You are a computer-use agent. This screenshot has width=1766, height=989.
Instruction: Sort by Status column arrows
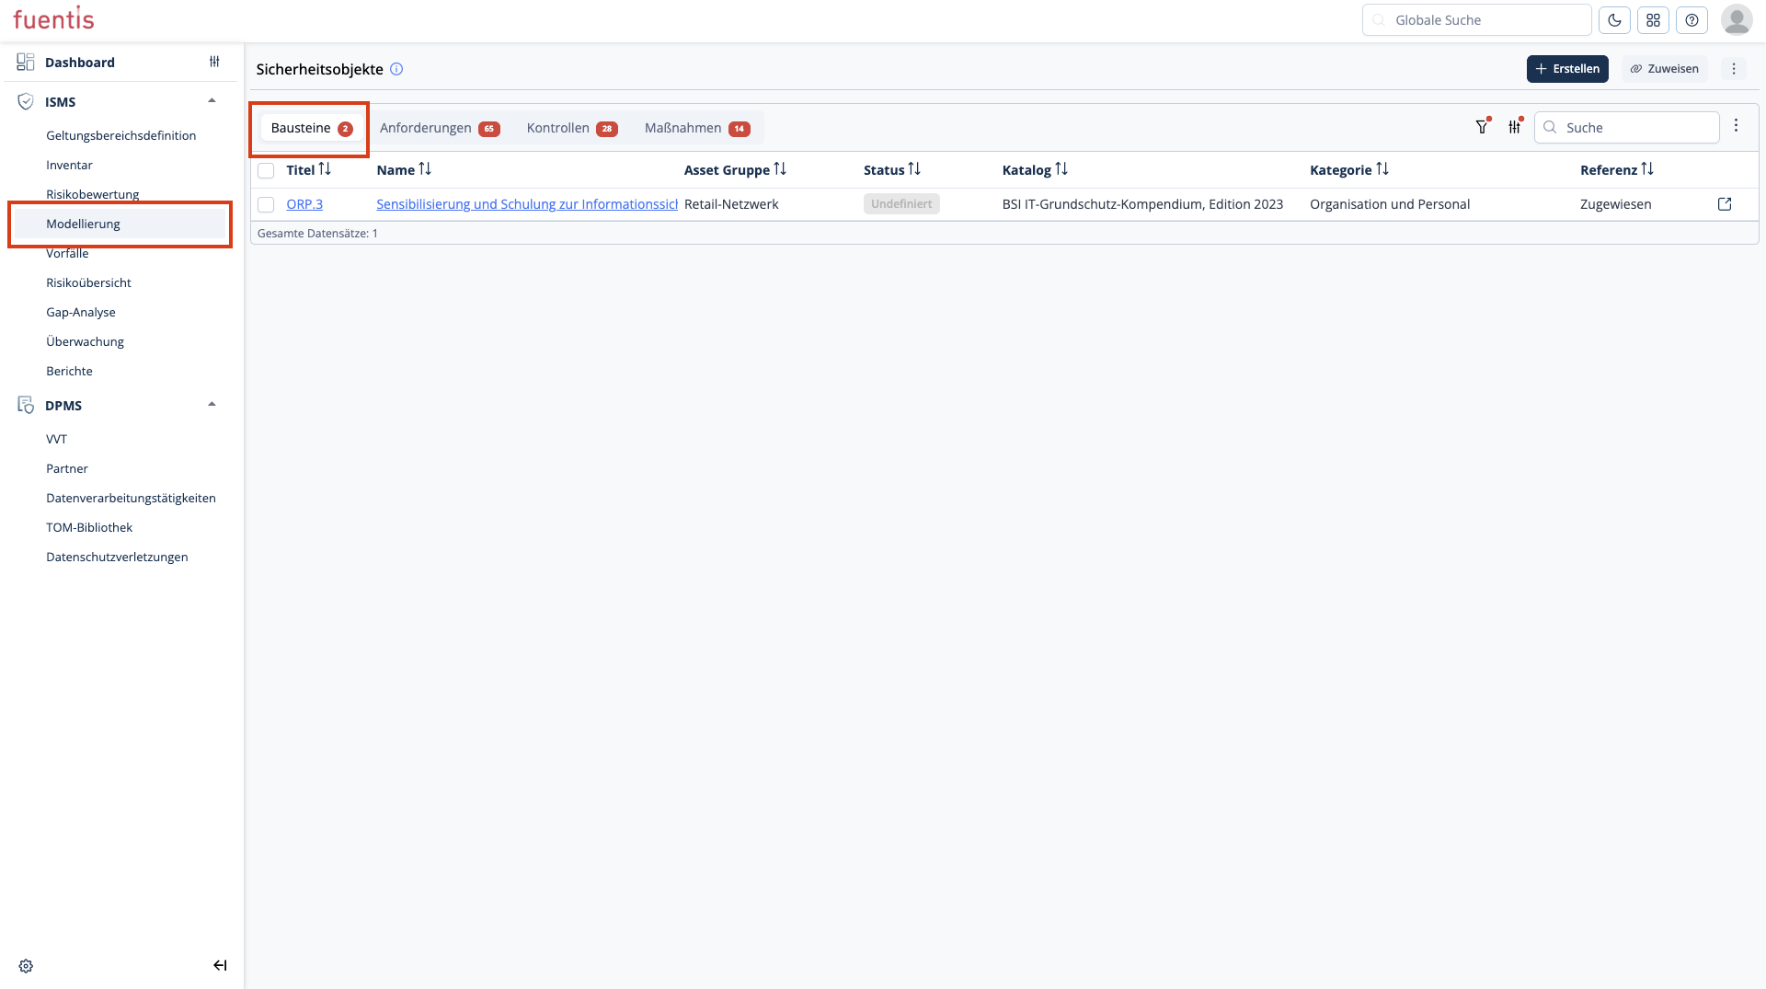point(914,169)
